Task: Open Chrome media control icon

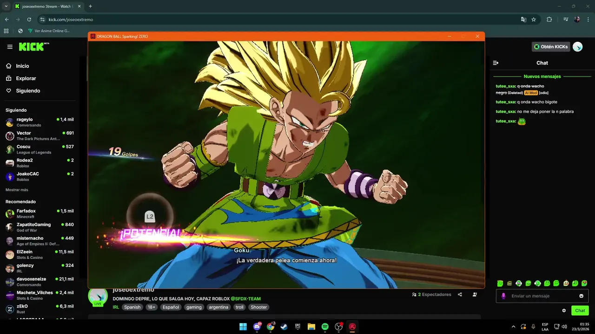Action: coord(566,19)
